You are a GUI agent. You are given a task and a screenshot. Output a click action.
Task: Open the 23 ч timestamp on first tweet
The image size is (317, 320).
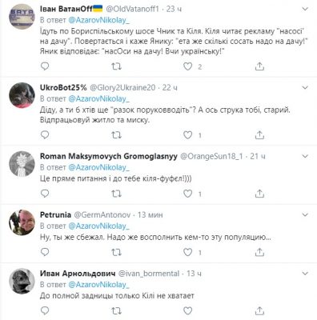174,9
